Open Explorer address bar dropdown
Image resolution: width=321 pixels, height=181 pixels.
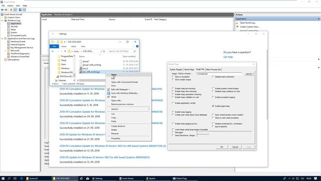101,51
